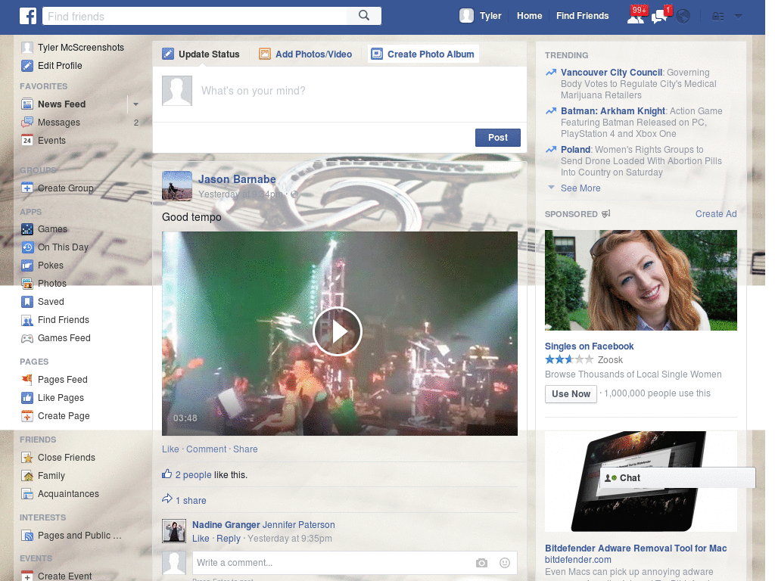Open the Singles on Facebook ad image

[640, 280]
